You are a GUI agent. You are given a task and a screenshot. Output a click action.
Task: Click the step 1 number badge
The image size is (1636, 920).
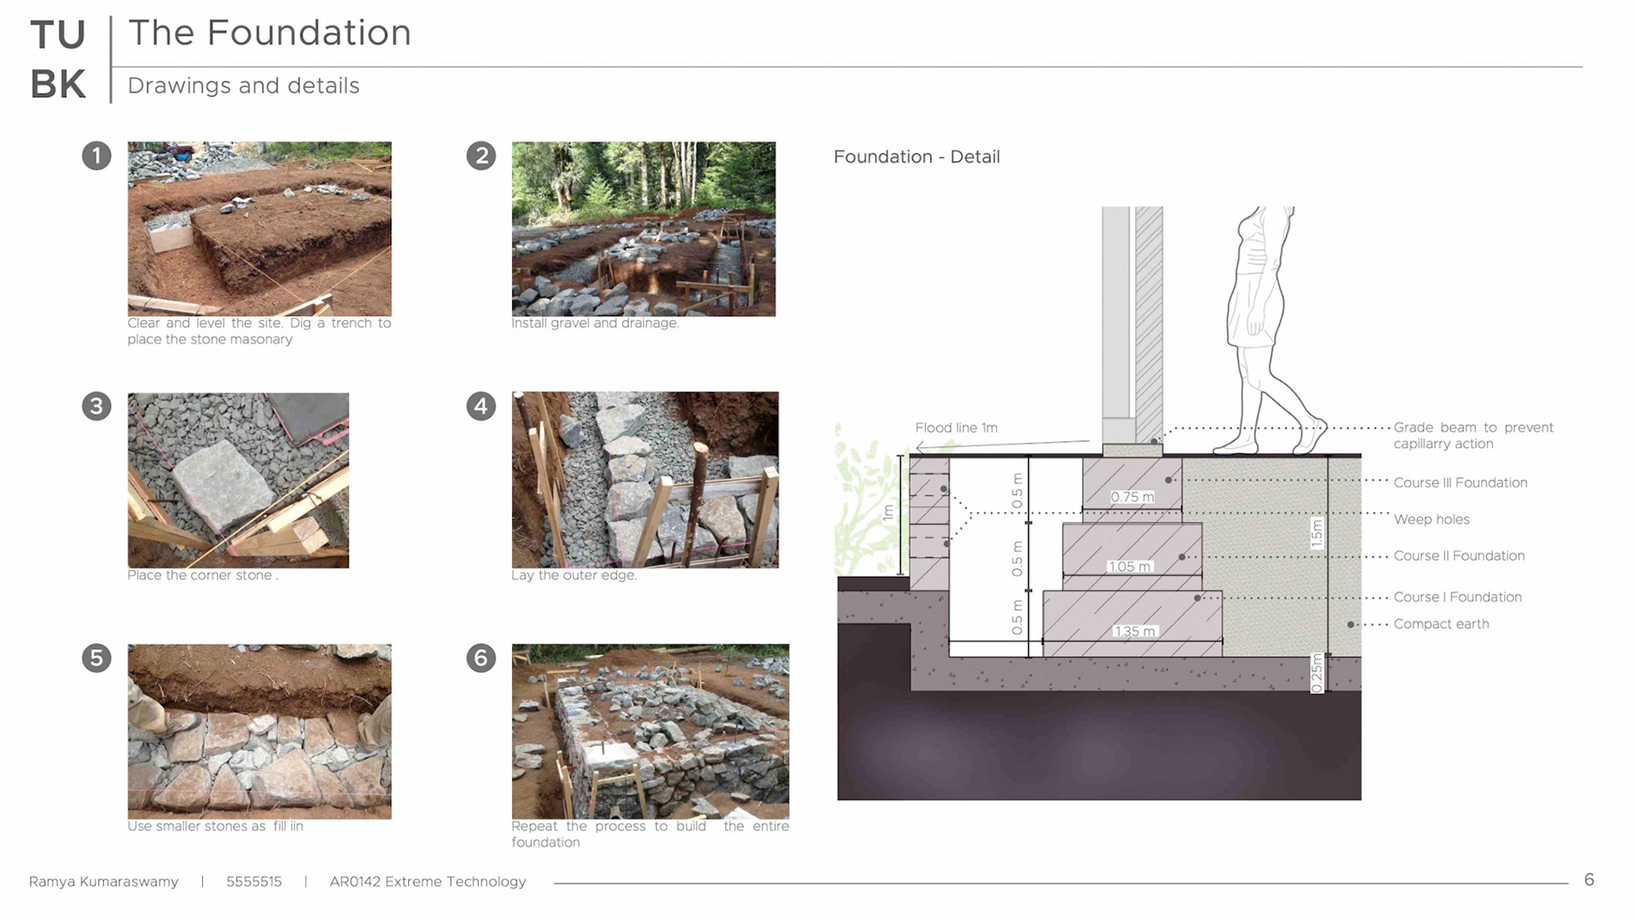pos(96,156)
